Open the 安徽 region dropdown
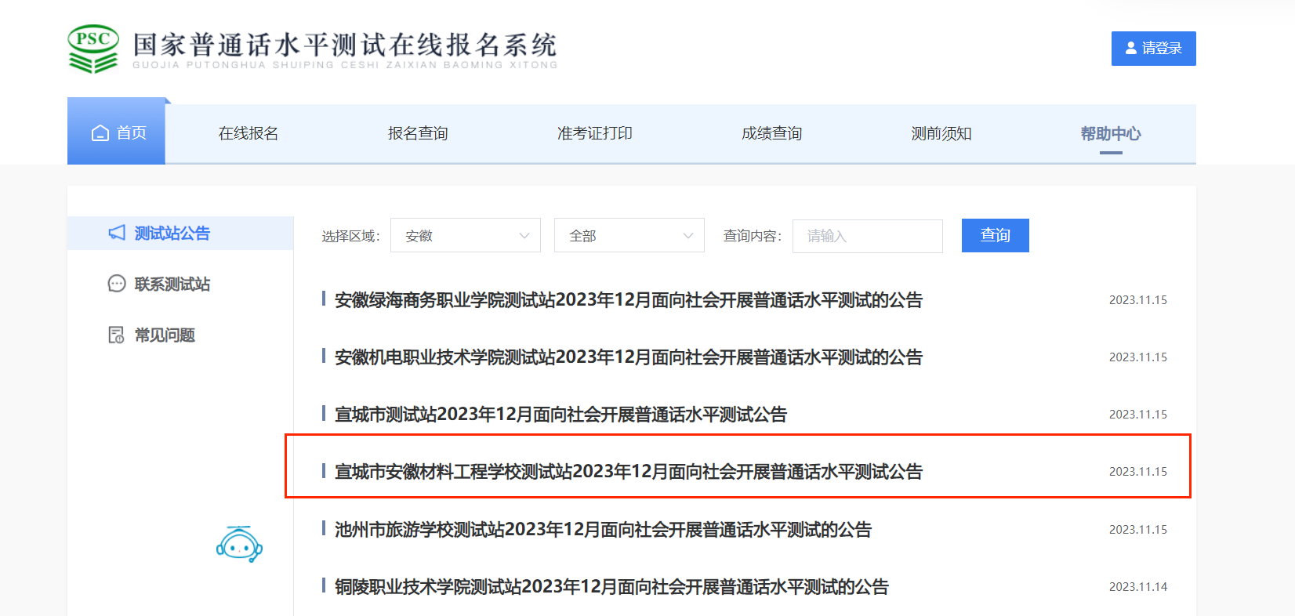 (466, 235)
